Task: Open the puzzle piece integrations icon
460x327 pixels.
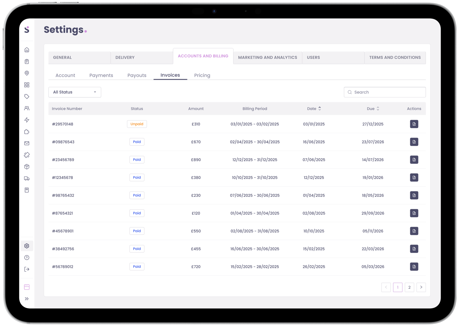Action: 27,132
